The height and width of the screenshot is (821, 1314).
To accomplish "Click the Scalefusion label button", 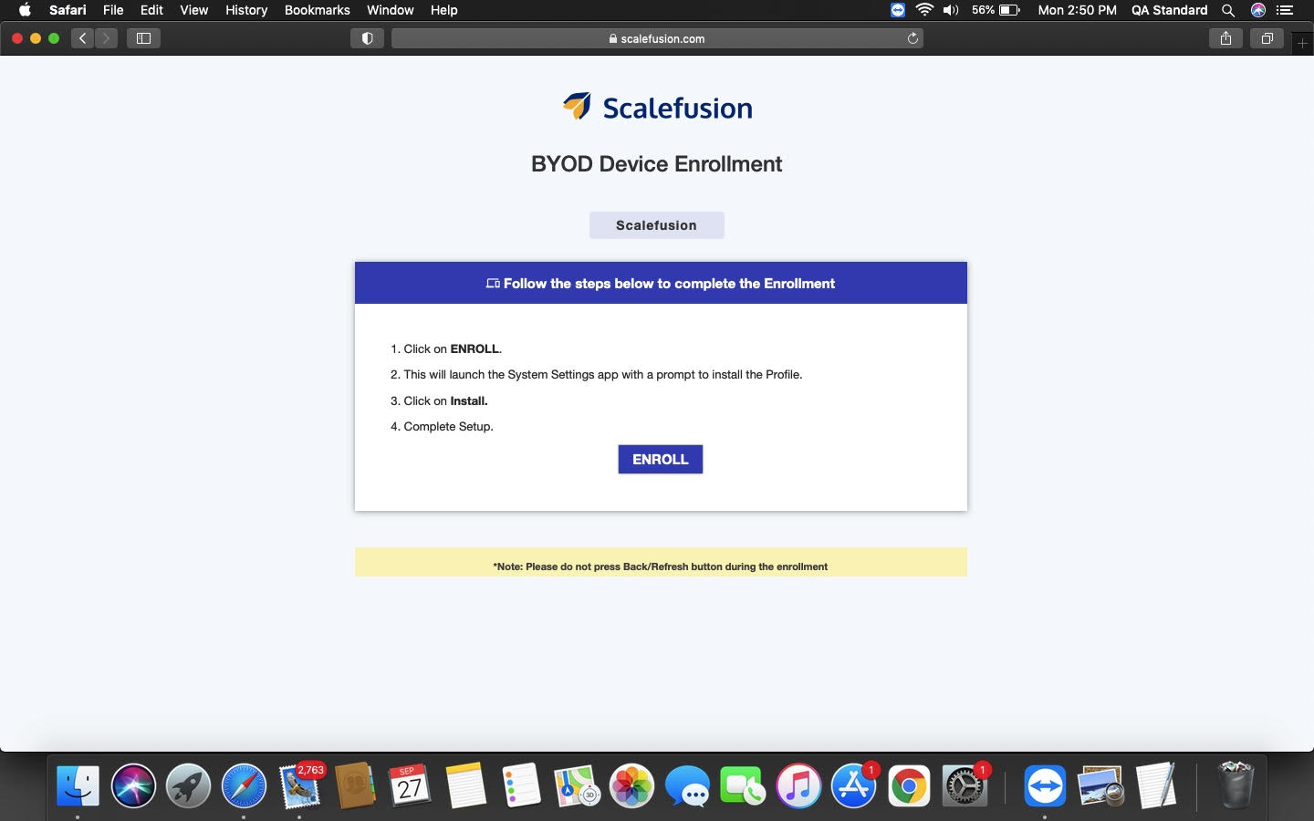I will pos(656,225).
